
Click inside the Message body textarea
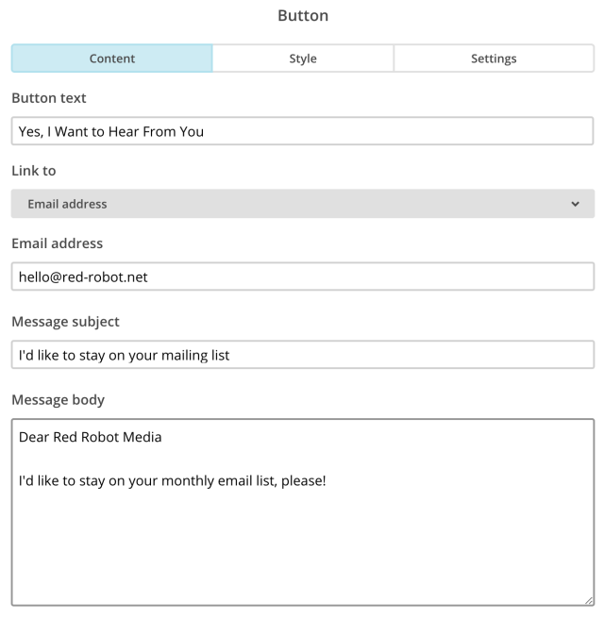[x=303, y=512]
